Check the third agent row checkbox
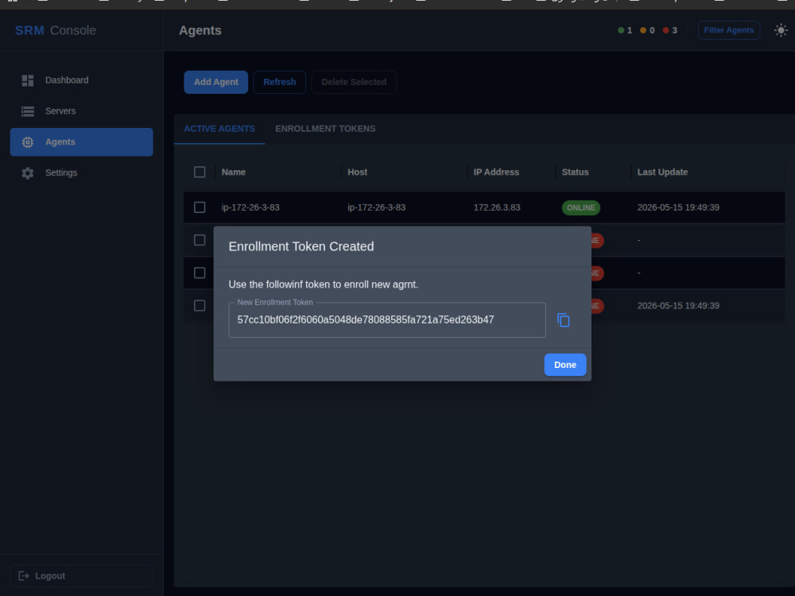 (200, 273)
